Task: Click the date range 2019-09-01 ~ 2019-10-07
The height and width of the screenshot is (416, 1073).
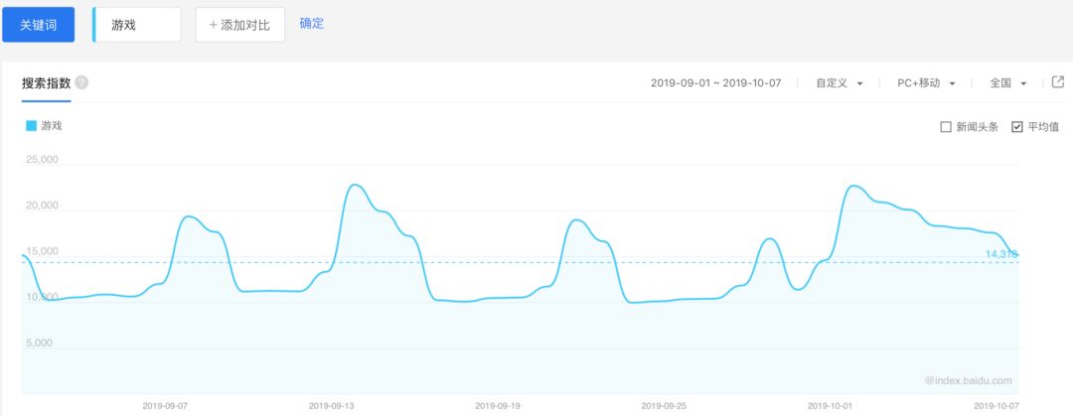Action: point(715,82)
